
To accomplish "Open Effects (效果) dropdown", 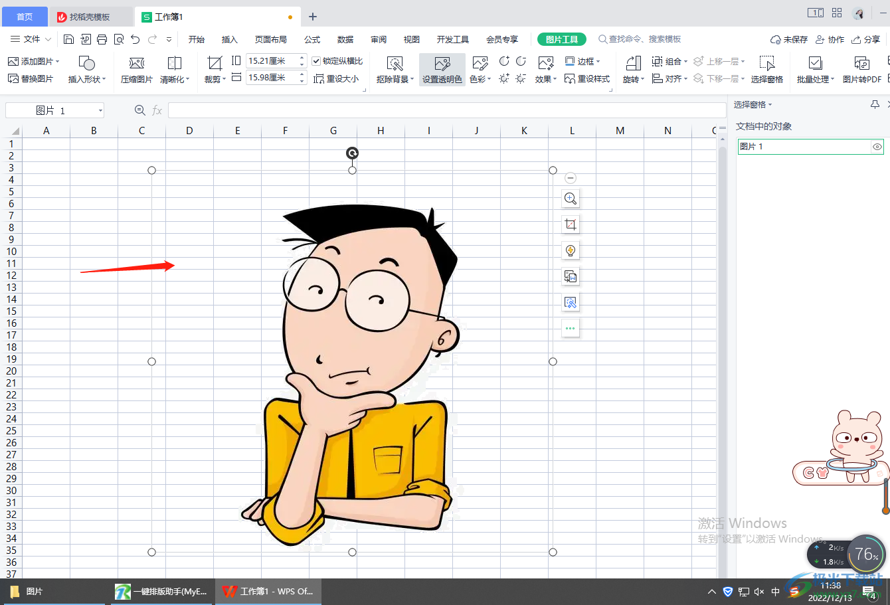I will (x=546, y=70).
